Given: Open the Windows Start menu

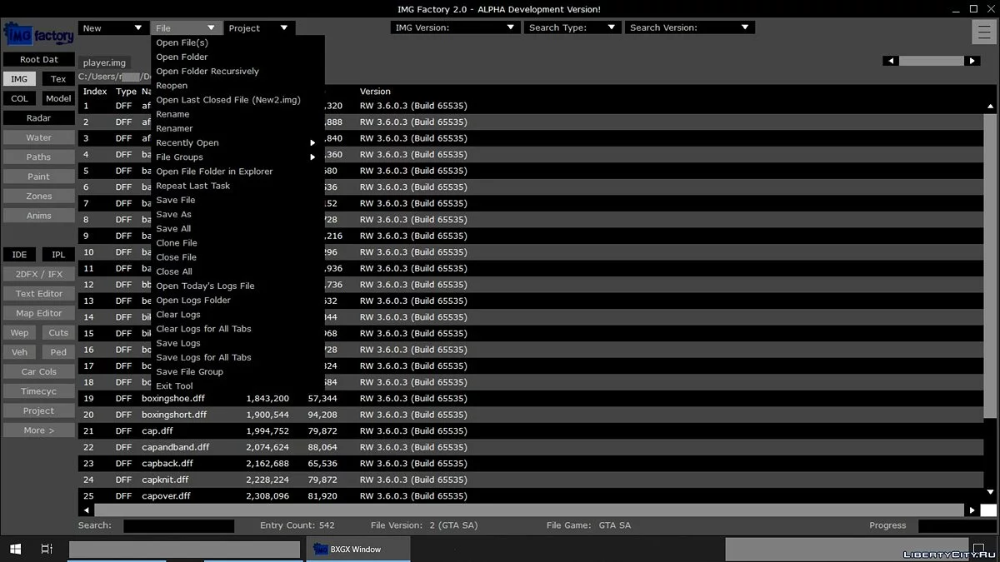Looking at the screenshot, I should coord(15,550).
